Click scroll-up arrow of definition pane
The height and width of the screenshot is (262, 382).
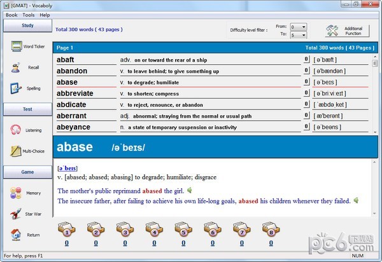[374, 162]
